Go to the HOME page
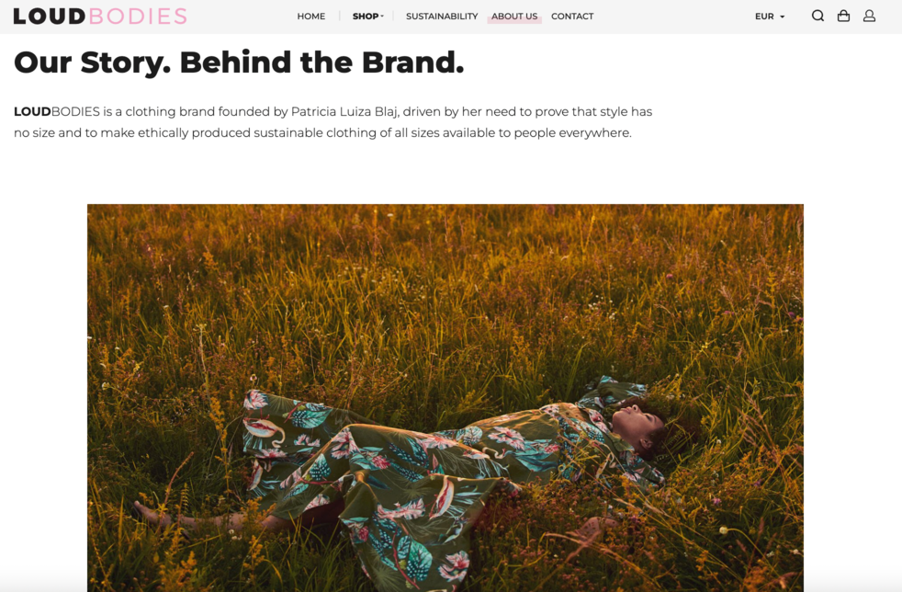Image resolution: width=902 pixels, height=592 pixels. click(311, 17)
